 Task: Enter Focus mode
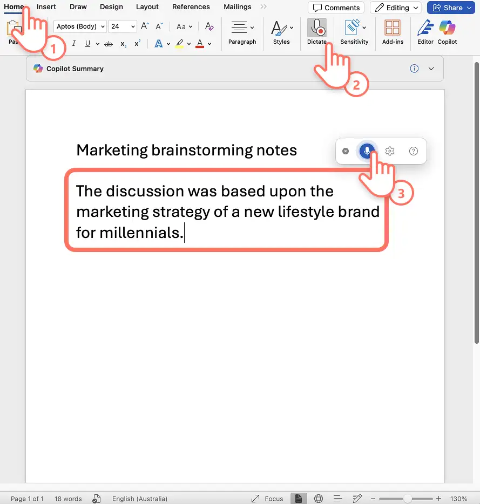tap(267, 499)
